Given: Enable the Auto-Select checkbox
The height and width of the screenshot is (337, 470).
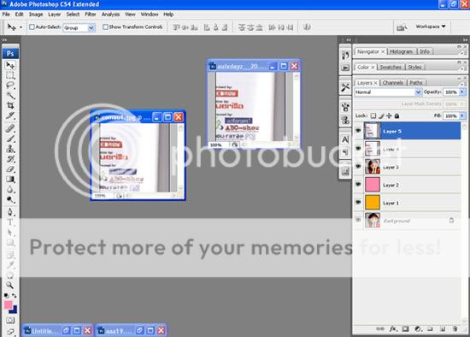Looking at the screenshot, I should click(x=32, y=27).
